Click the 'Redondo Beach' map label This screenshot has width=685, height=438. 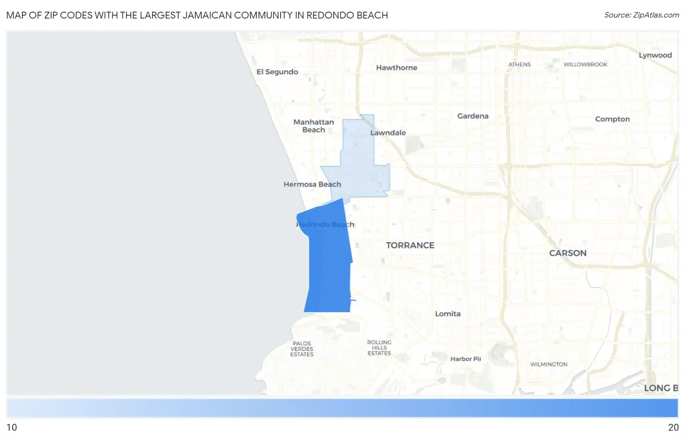[x=325, y=225]
